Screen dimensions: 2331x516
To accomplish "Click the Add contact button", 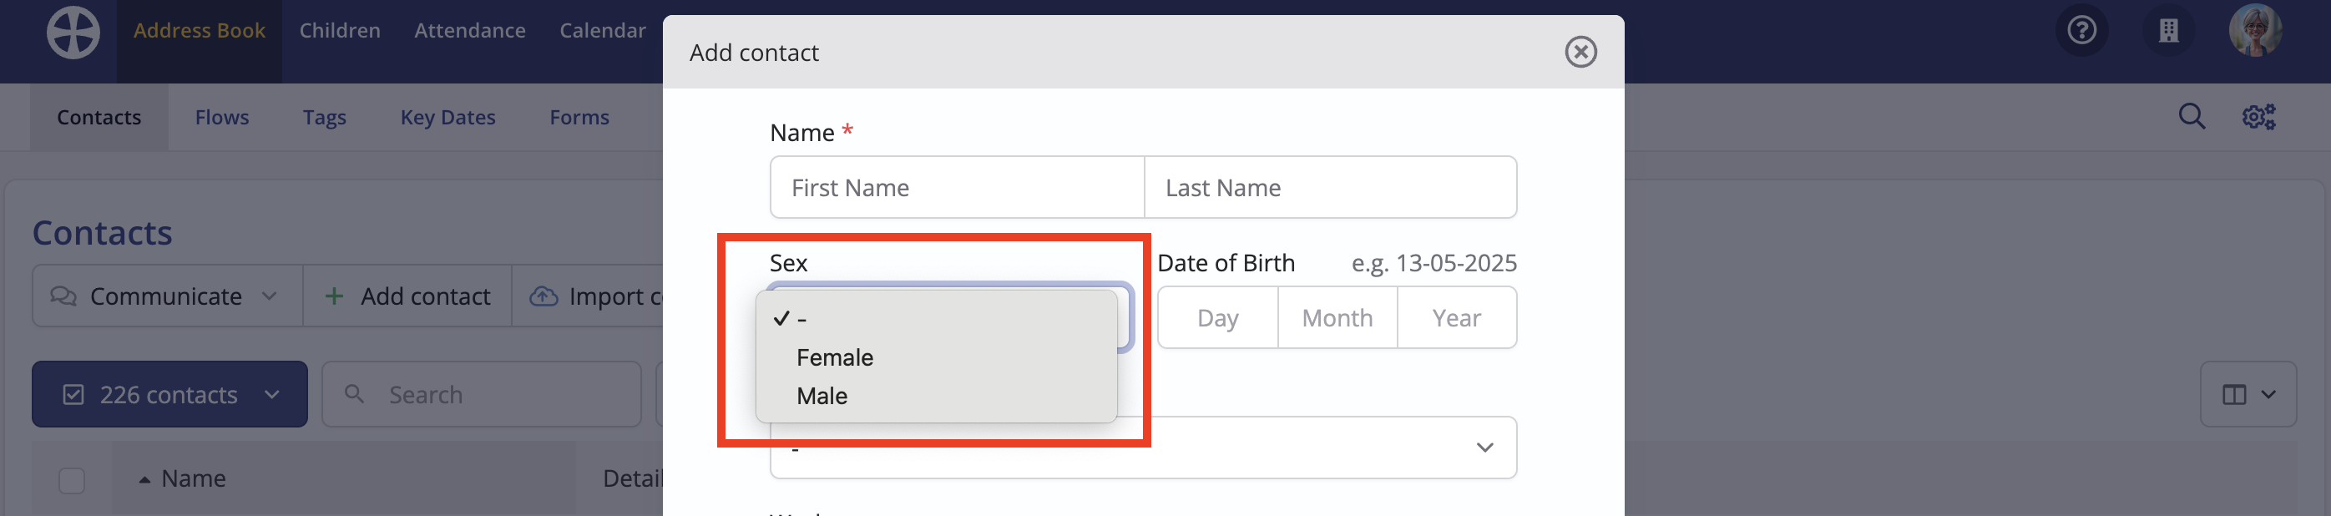I will pyautogui.click(x=407, y=296).
